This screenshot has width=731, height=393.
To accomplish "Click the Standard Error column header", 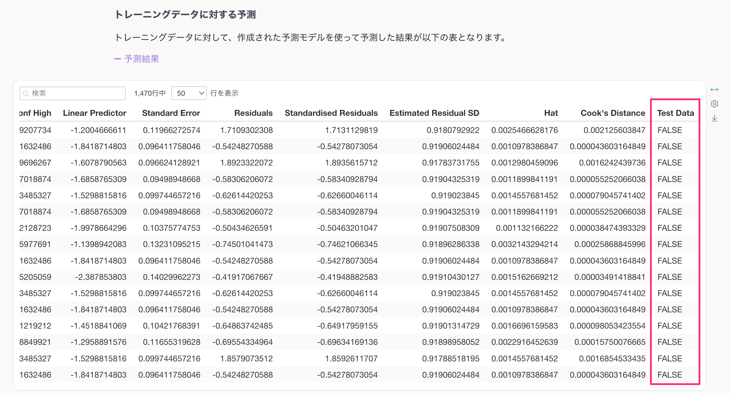I will click(171, 113).
